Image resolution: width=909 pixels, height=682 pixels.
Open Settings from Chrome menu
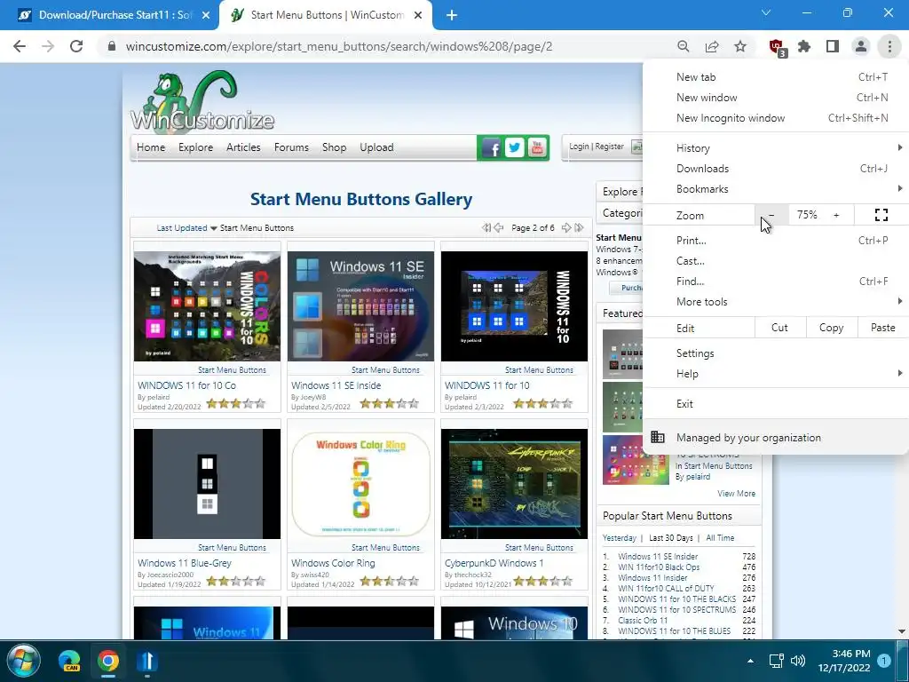point(777,353)
